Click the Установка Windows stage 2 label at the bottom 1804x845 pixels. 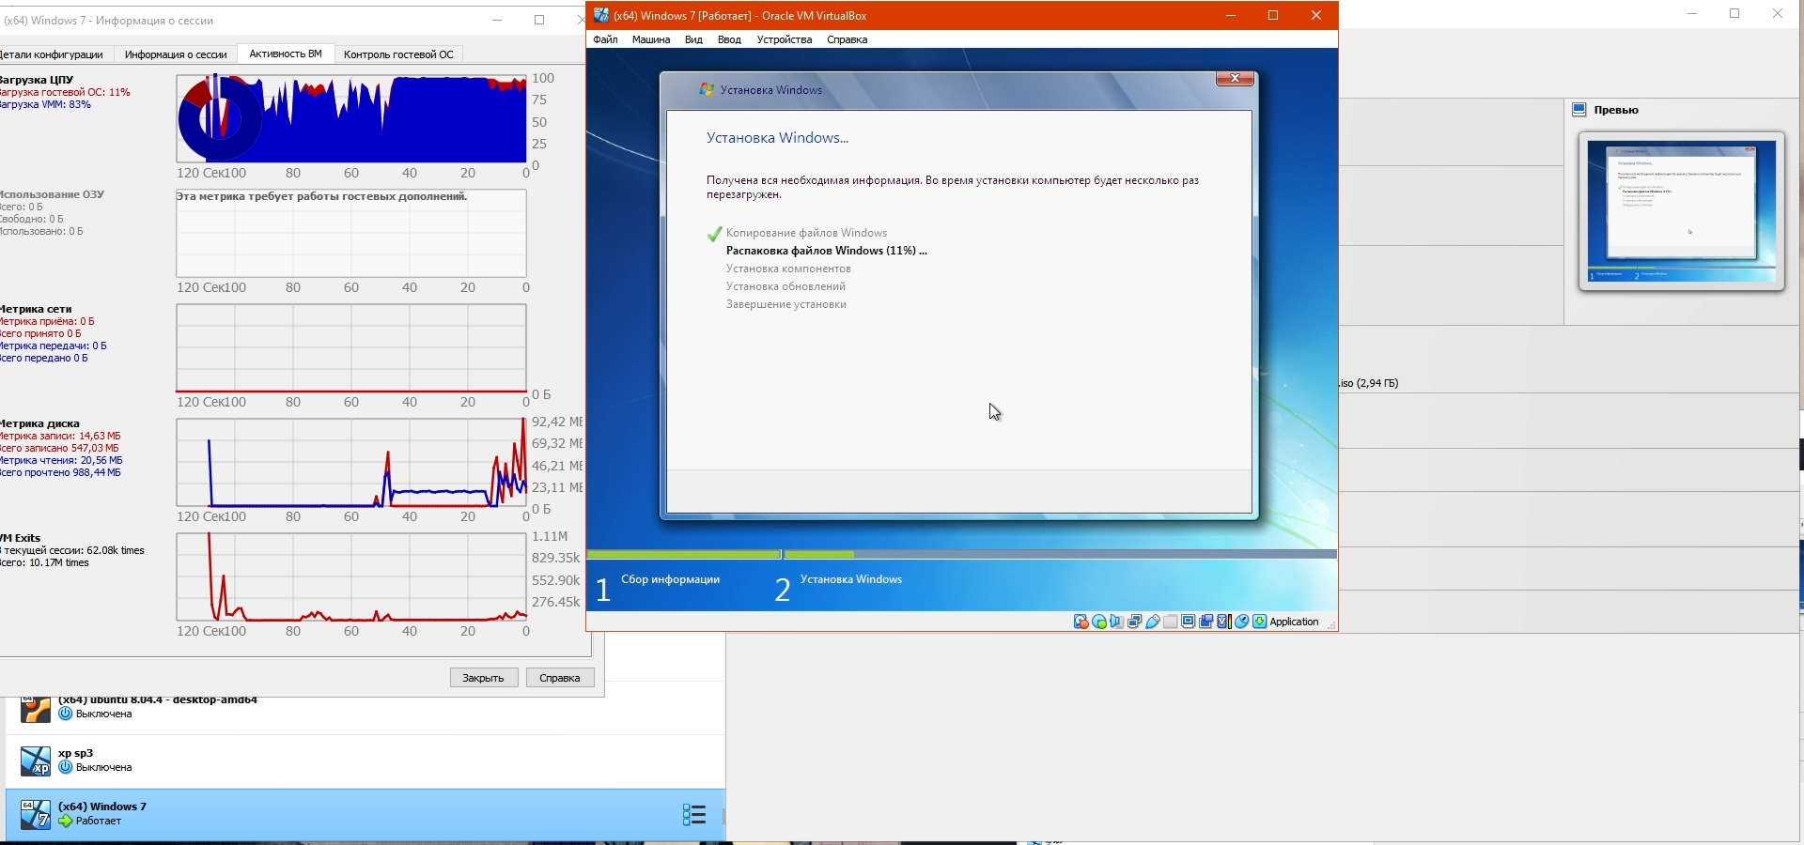tap(851, 579)
